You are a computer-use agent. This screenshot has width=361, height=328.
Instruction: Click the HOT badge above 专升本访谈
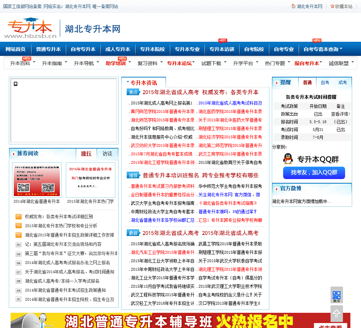coord(223,40)
